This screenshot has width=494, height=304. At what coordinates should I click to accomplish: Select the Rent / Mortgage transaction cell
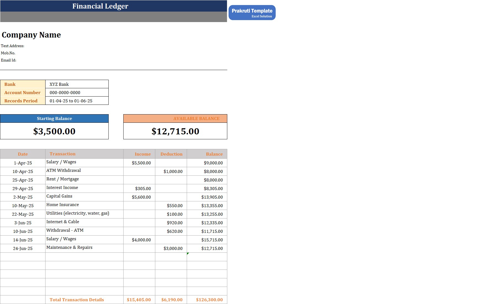(x=84, y=180)
